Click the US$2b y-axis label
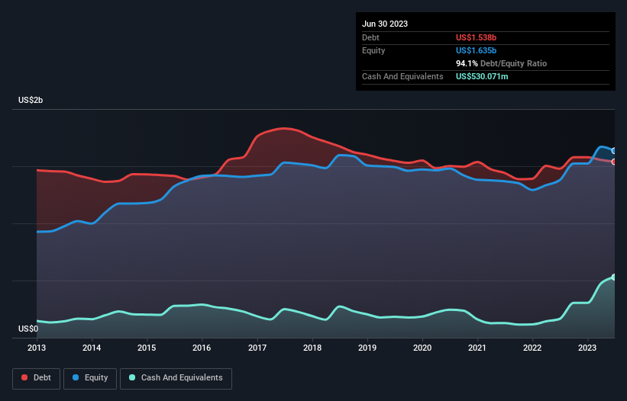 pos(31,100)
